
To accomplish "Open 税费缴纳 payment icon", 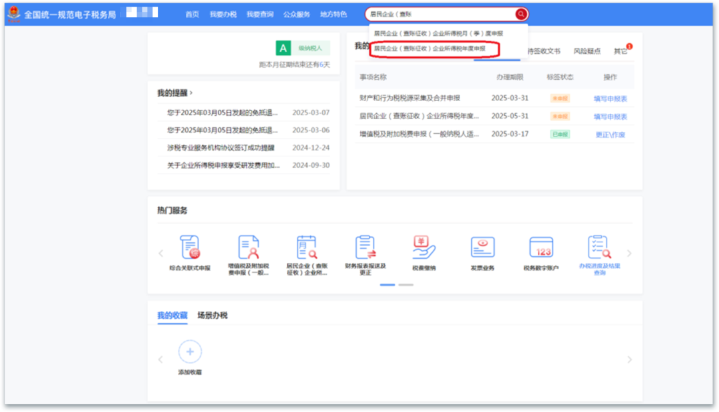I will (423, 248).
